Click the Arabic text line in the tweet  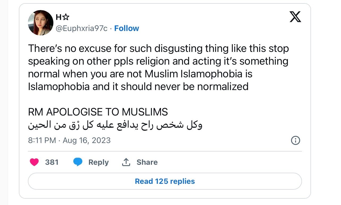point(116,124)
